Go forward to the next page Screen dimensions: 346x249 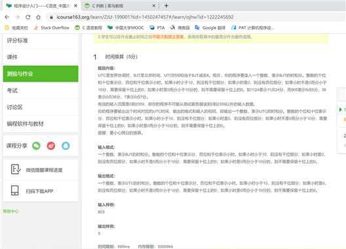point(18,17)
